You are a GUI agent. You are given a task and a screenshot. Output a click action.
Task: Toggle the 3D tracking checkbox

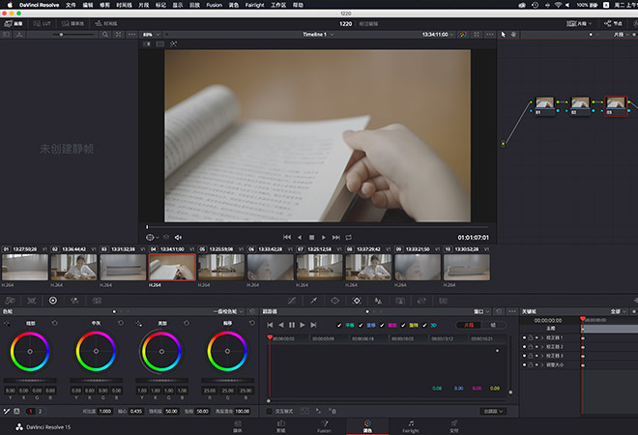422,325
